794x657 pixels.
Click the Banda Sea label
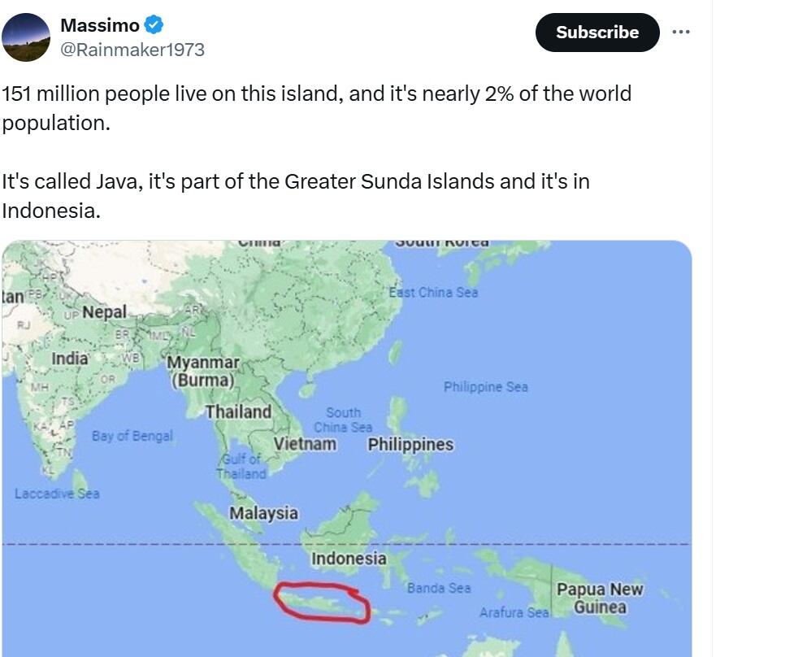click(x=439, y=587)
